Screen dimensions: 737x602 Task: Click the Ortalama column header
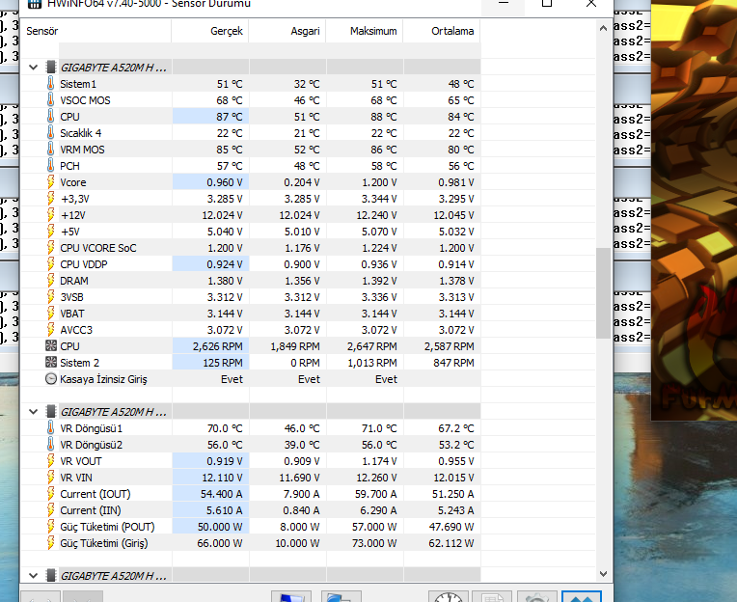pos(442,31)
